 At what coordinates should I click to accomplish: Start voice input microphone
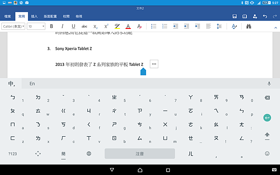(269, 84)
